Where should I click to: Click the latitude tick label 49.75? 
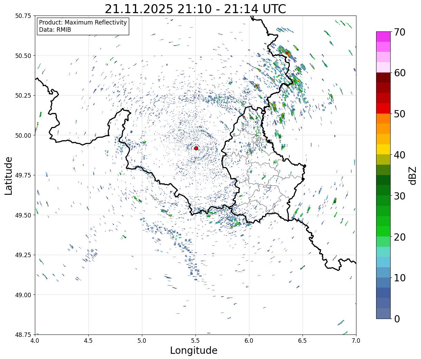click(23, 175)
